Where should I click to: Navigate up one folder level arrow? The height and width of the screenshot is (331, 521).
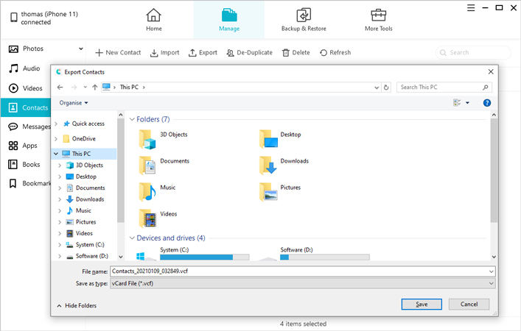click(x=92, y=88)
